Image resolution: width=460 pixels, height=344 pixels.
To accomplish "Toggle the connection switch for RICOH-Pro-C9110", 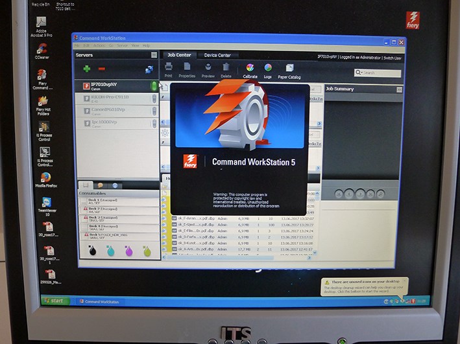I will click(x=154, y=98).
